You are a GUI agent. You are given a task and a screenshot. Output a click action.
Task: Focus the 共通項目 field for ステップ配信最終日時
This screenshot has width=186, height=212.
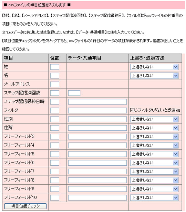pos(97,102)
